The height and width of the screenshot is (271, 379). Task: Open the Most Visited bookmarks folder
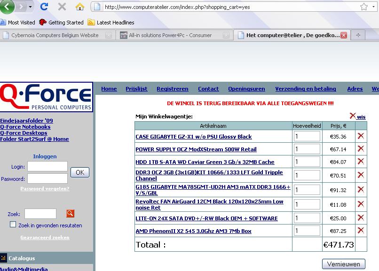tap(18, 23)
